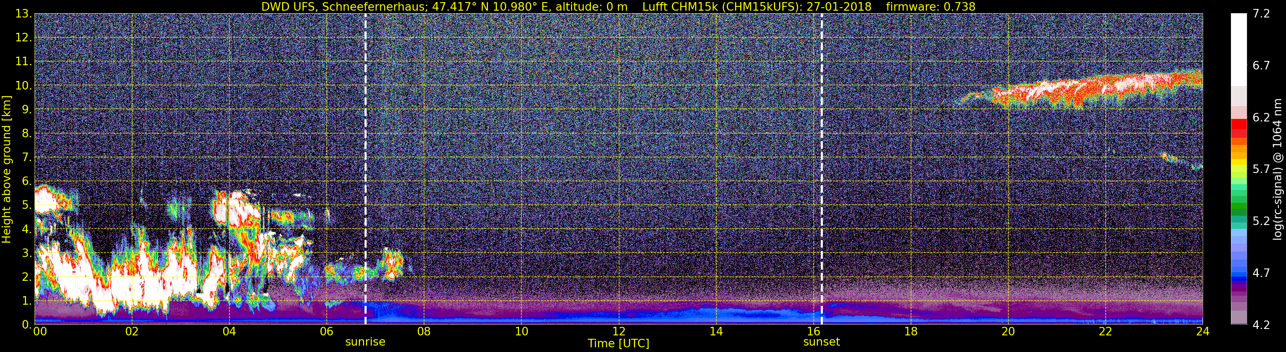Viewport: 1286px width, 352px height.
Task: Click time axis tick '00'
Action: click(x=39, y=332)
